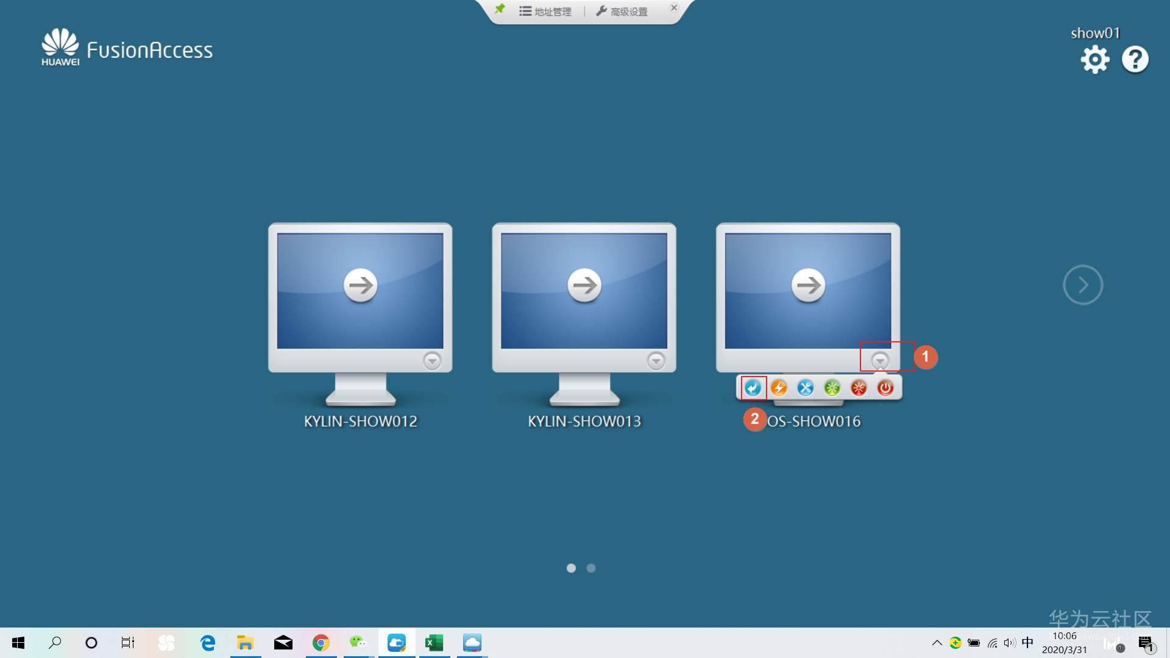
Task: Toggle the green pin on top toolbar
Action: (x=500, y=9)
